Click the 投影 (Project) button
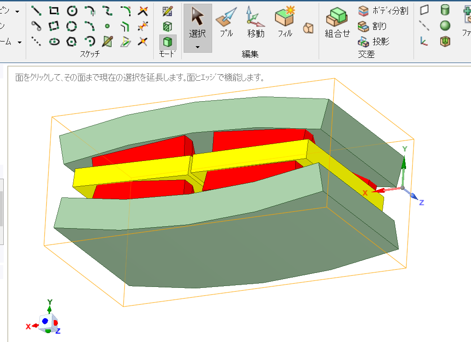 pyautogui.click(x=374, y=42)
